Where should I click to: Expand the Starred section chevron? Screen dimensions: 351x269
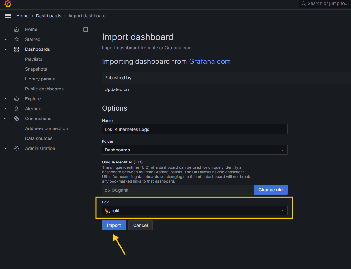coord(5,39)
